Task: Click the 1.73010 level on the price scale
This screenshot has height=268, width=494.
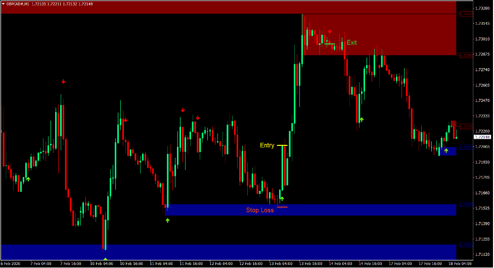Action: tap(482, 39)
